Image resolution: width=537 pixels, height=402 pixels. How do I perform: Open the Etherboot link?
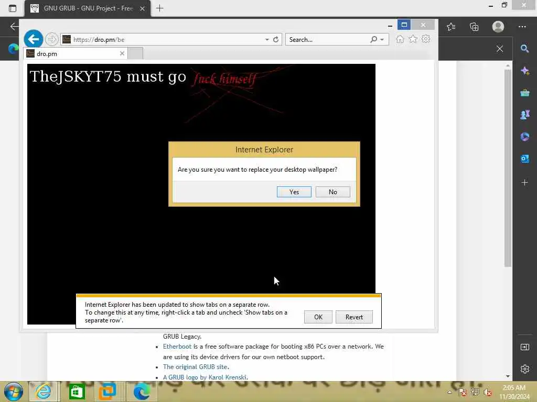[177, 347]
